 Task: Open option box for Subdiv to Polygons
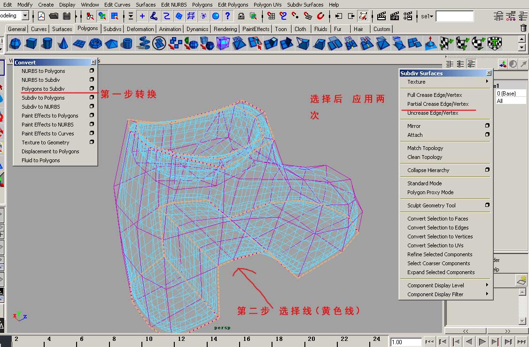pyautogui.click(x=92, y=97)
